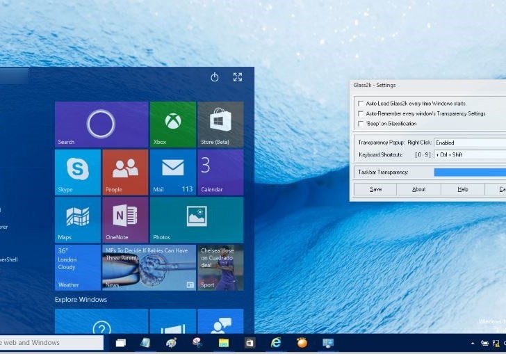The height and width of the screenshot is (354, 506).
Task: Check Auto-Remember window's Transparency Settings
Action: point(360,113)
